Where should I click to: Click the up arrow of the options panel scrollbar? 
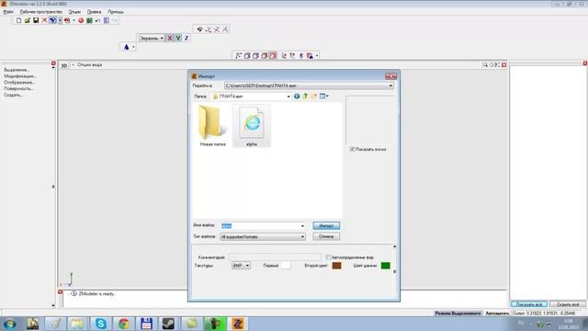click(394, 246)
